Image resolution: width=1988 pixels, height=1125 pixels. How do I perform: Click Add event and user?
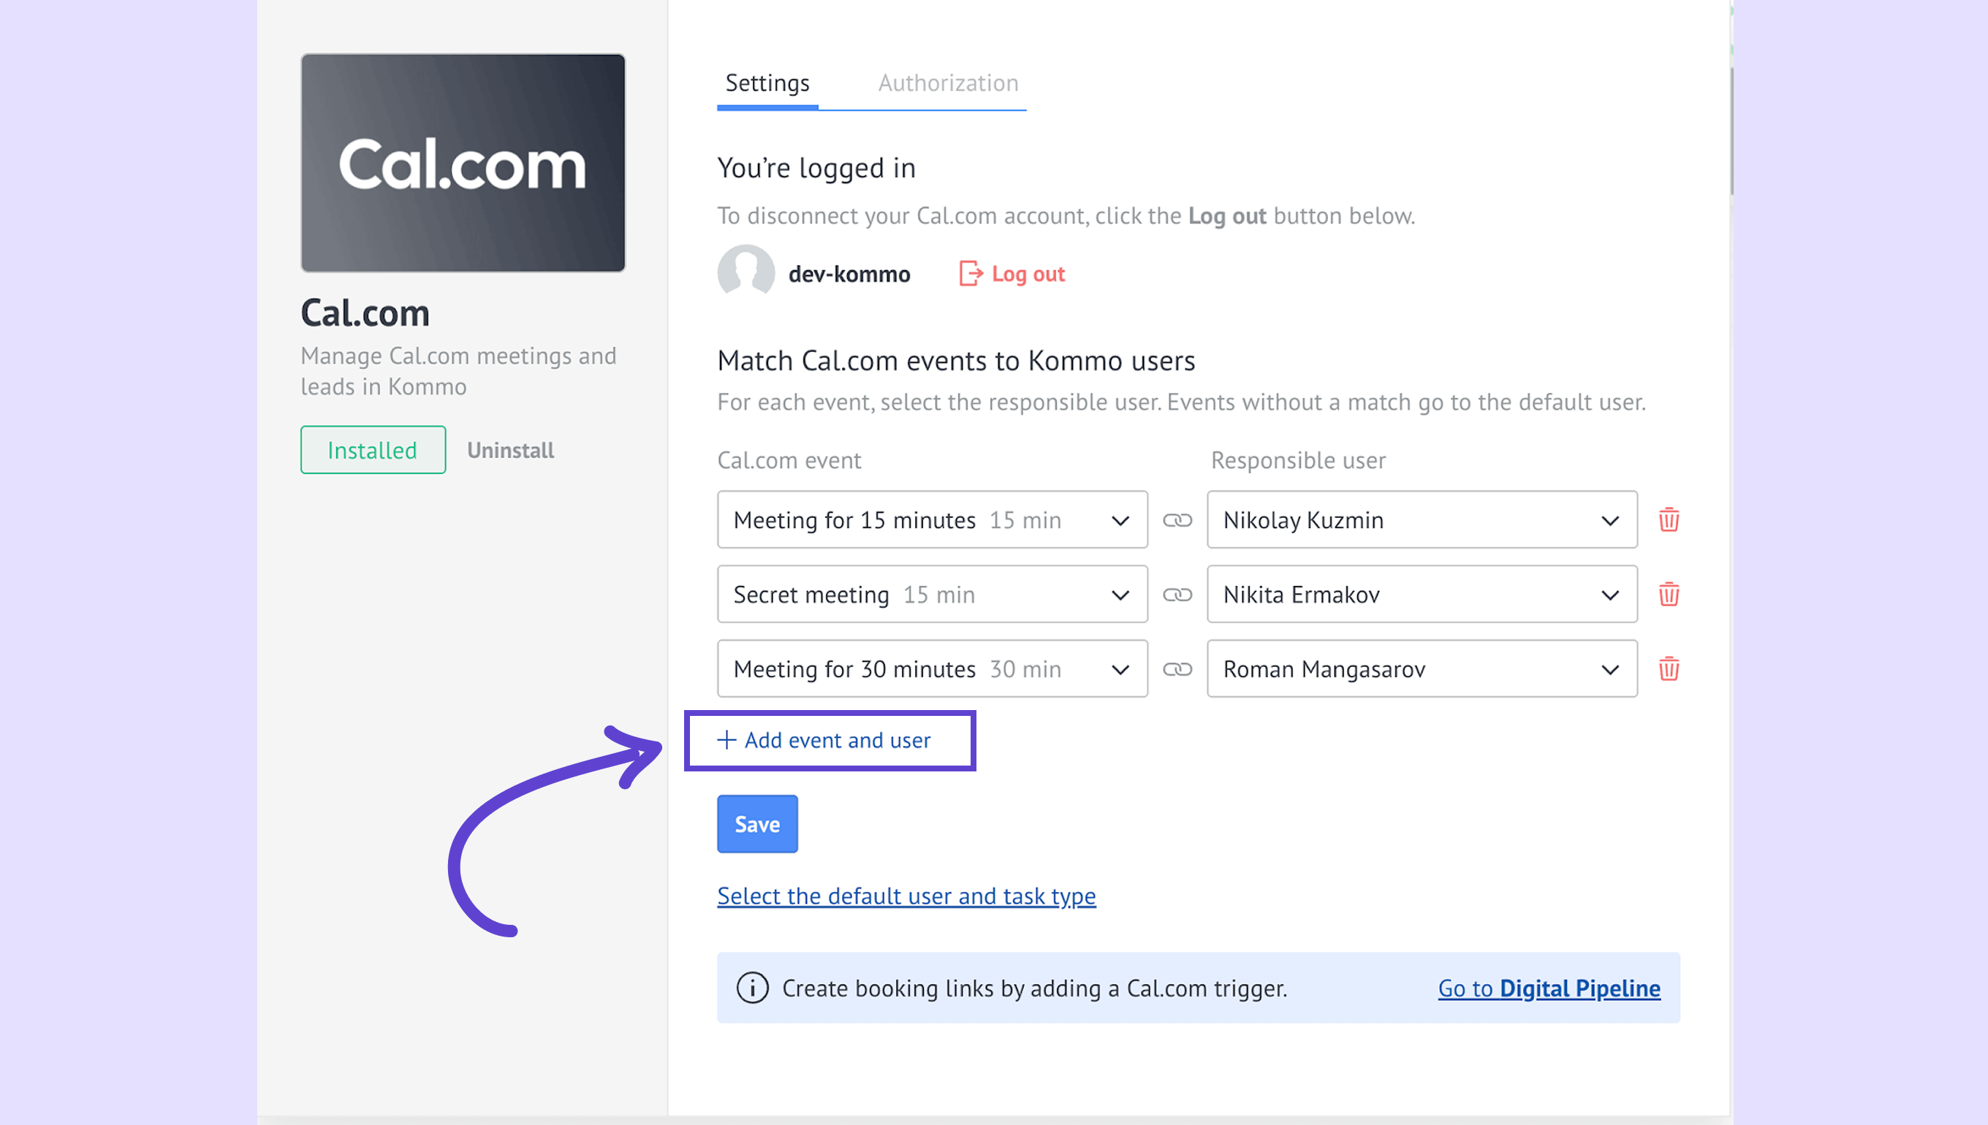(824, 739)
